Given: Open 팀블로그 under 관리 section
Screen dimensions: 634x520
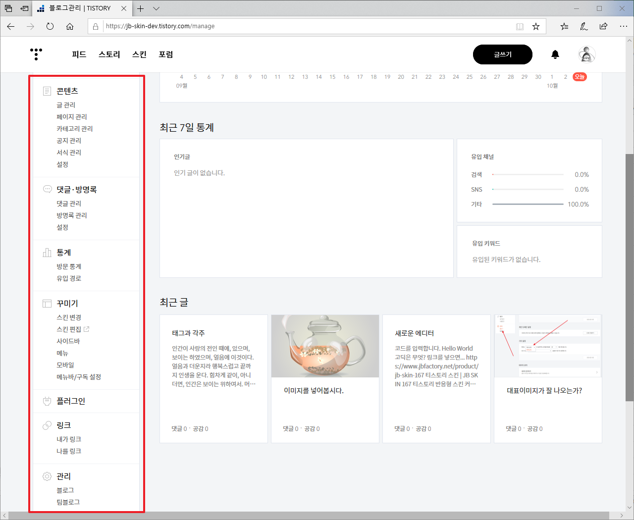Looking at the screenshot, I should pyautogui.click(x=68, y=502).
